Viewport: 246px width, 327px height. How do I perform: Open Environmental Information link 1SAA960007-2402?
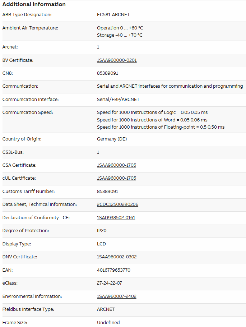click(x=117, y=296)
